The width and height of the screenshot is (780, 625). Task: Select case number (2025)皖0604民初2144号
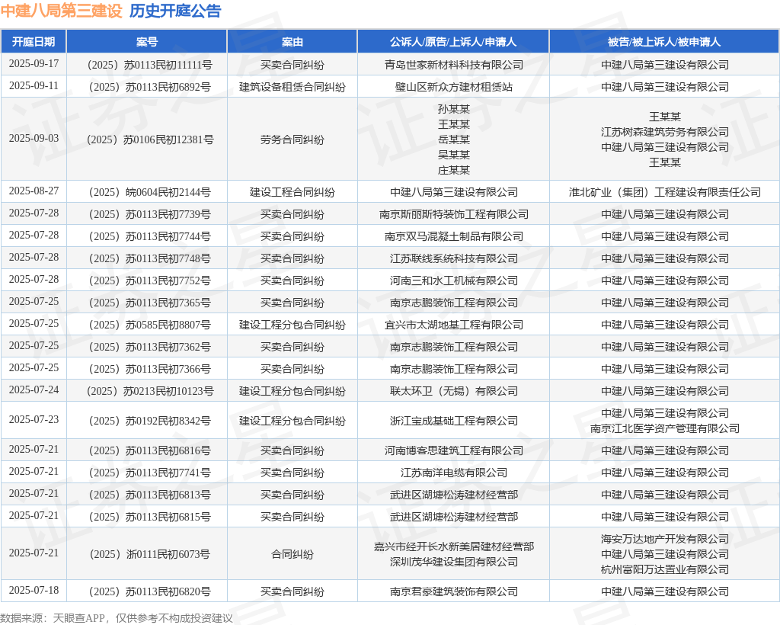(149, 192)
